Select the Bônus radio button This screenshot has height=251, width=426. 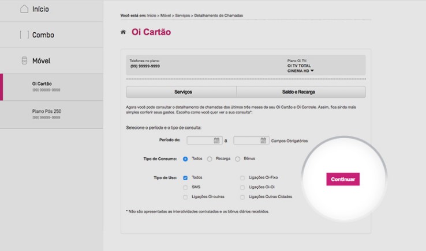[x=238, y=159]
